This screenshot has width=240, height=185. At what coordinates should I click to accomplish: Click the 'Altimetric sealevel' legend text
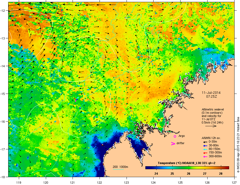point(213,109)
